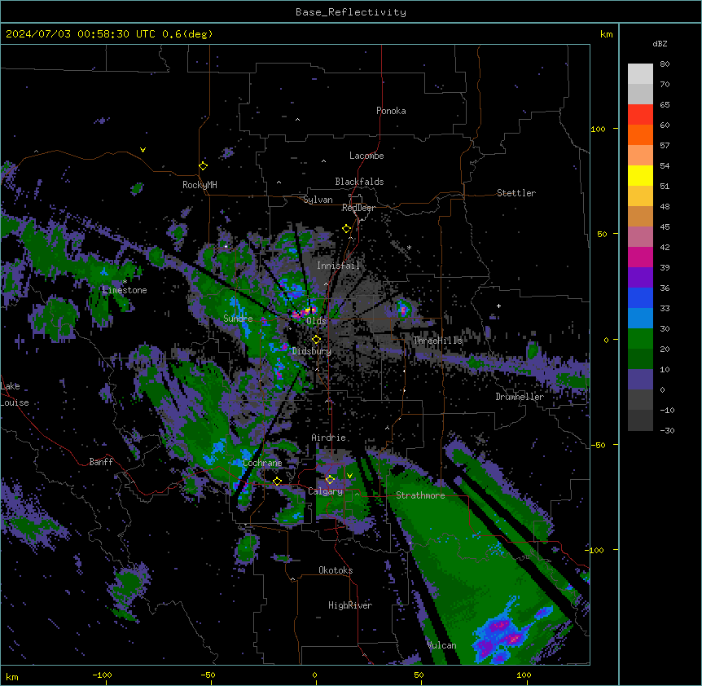Click the light gray 70-80 dBZ legend swatch
702x686 pixels.
640,73
